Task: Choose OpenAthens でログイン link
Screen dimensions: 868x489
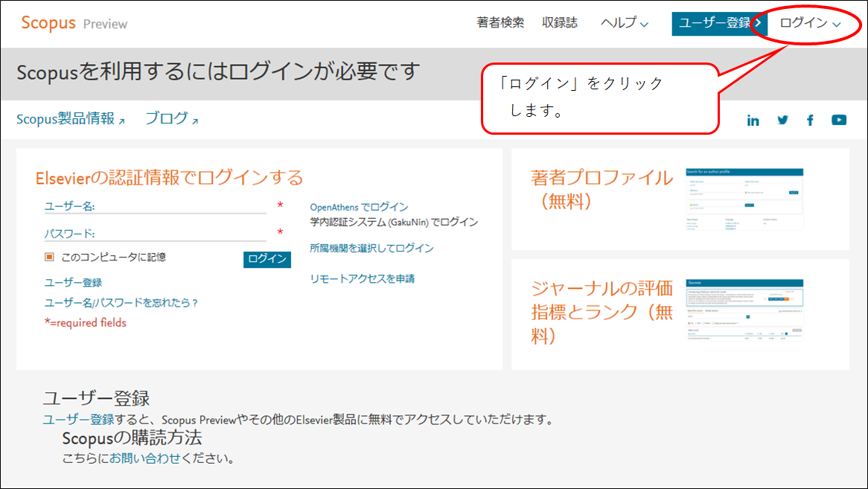Action: [x=360, y=207]
